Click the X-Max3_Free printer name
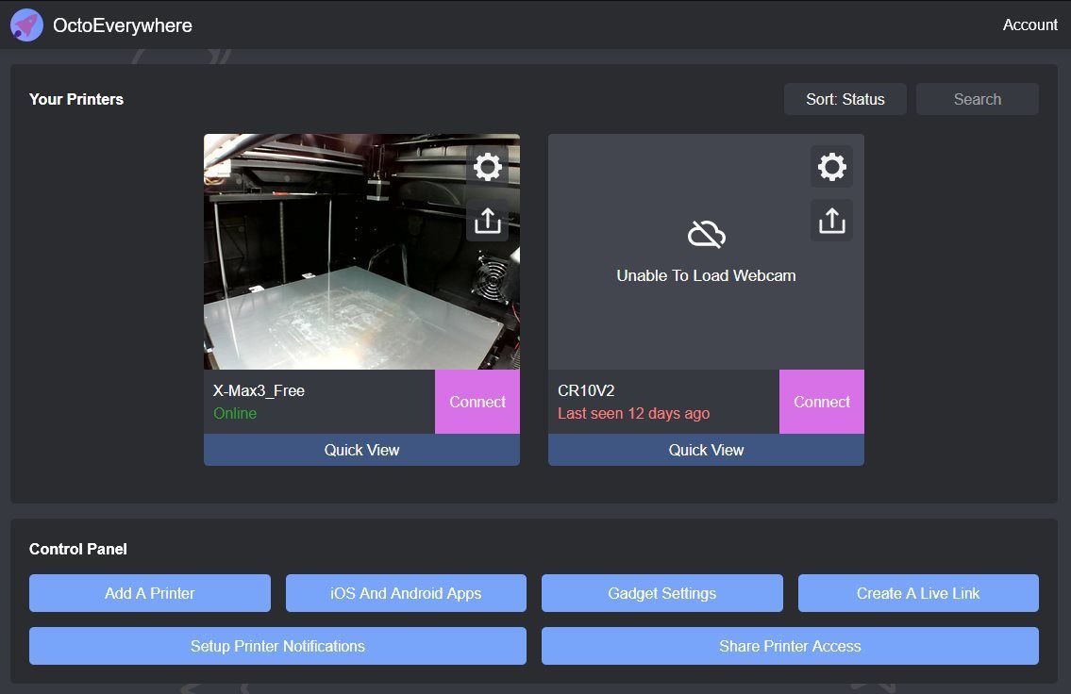The height and width of the screenshot is (694, 1071). 259,391
